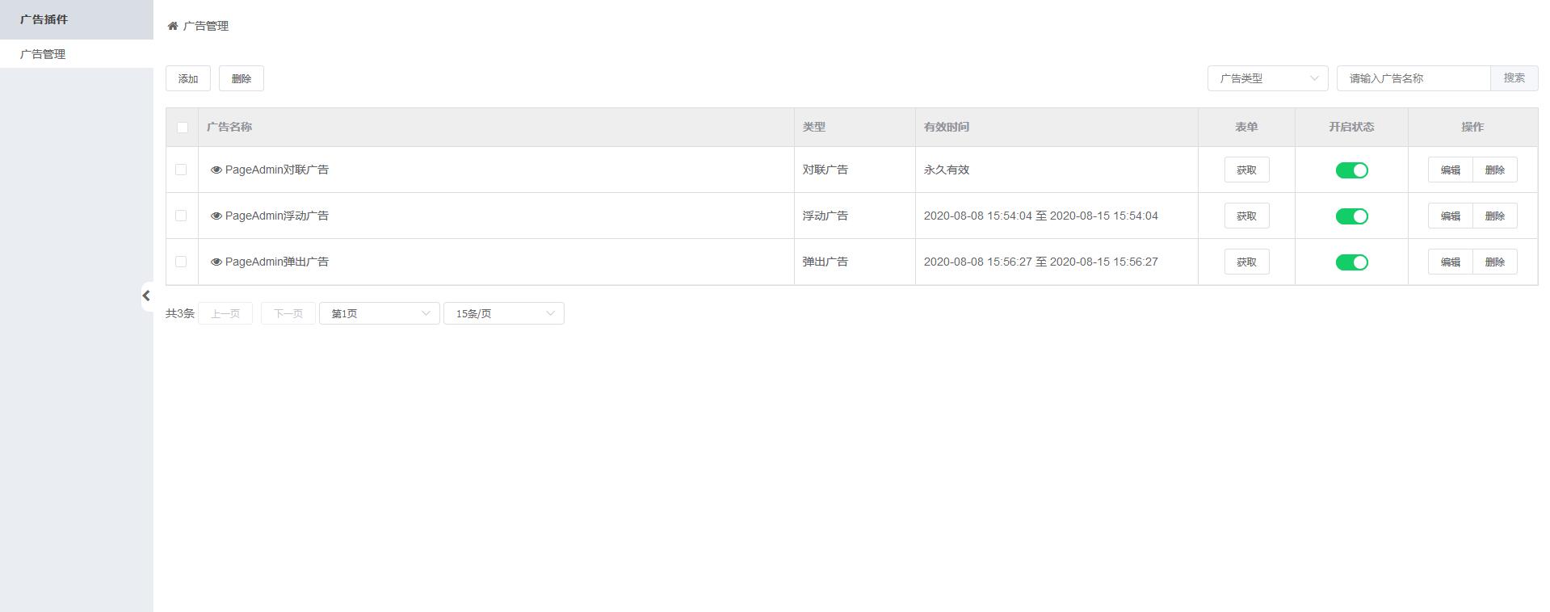Tick the select-all checkbox in table header
Image resolution: width=1550 pixels, height=612 pixels.
(183, 128)
